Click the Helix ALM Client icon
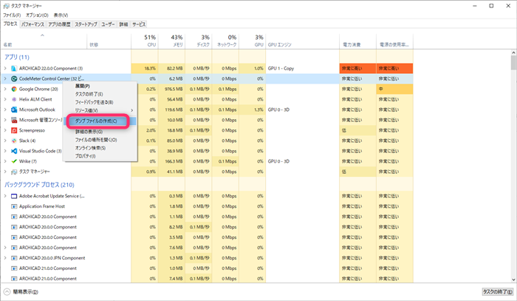Image resolution: width=517 pixels, height=301 pixels. 14,99
